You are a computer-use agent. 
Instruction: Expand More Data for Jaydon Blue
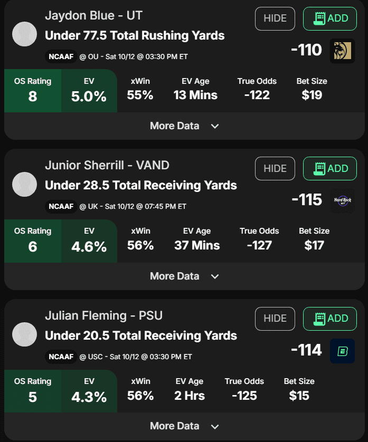pos(184,126)
